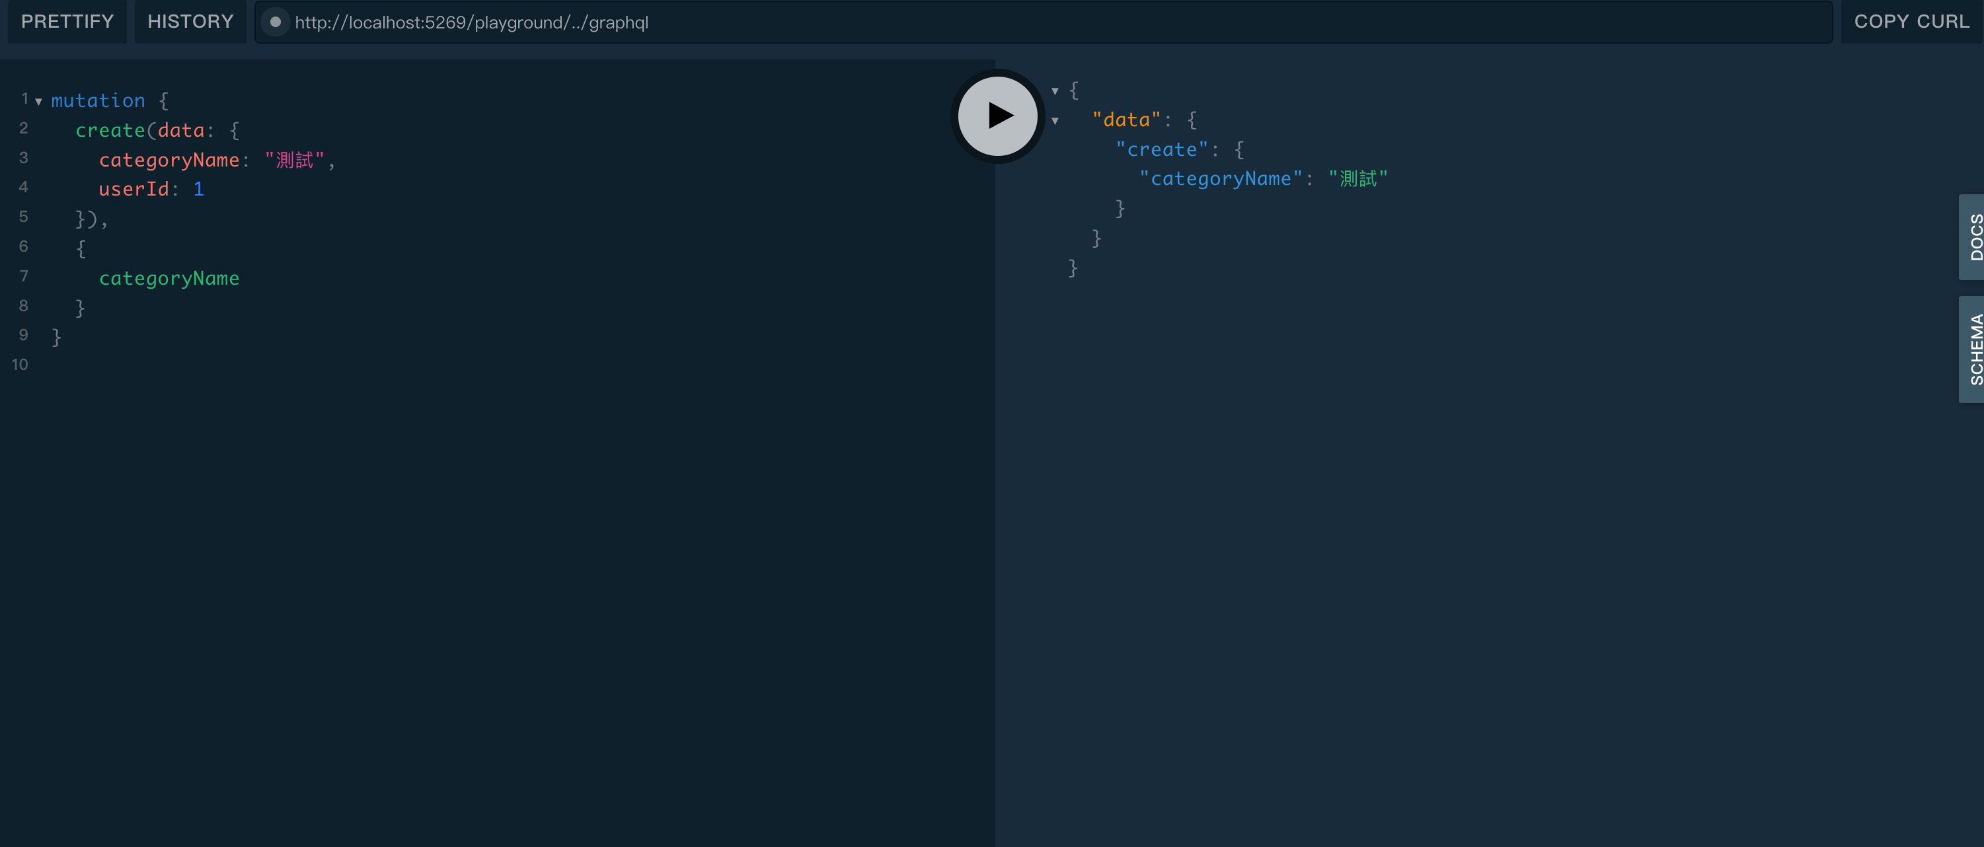This screenshot has height=847, width=1984.
Task: Click the closing brace on line 9
Action: (56, 337)
